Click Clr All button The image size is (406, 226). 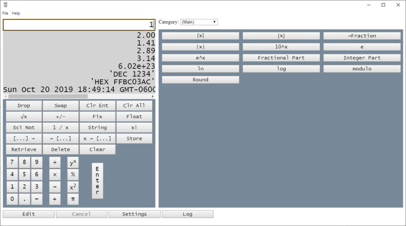coord(134,106)
